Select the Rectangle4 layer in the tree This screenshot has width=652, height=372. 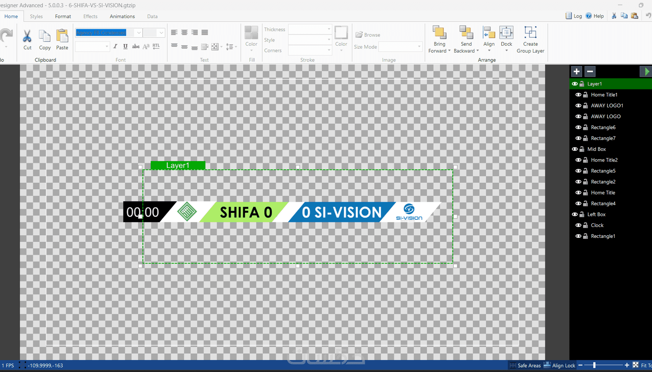coord(603,204)
